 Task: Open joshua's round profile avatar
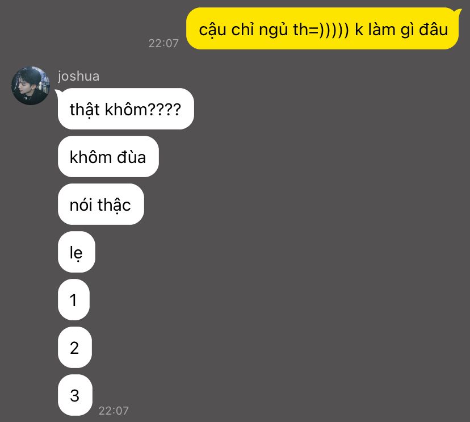pos(31,86)
